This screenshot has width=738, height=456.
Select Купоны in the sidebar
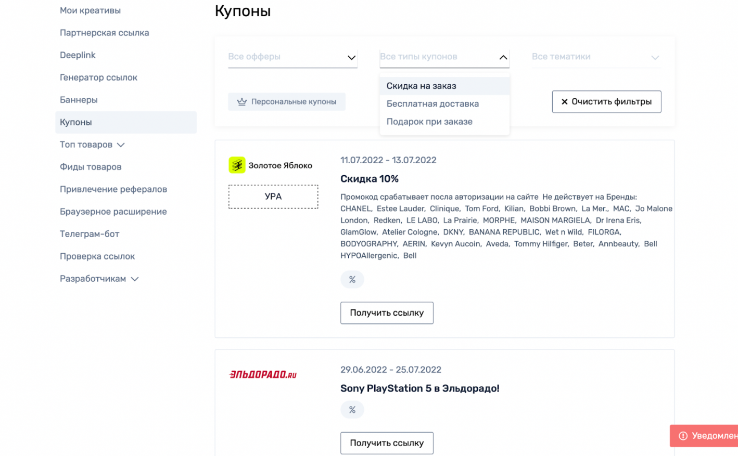click(x=126, y=122)
